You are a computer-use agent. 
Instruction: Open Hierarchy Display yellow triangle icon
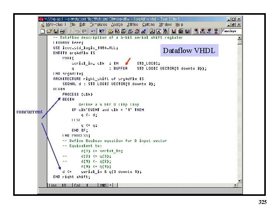tap(110, 31)
